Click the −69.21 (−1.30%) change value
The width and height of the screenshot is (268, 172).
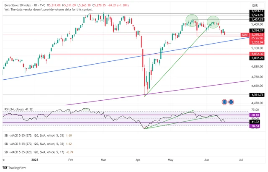click(x=118, y=5)
